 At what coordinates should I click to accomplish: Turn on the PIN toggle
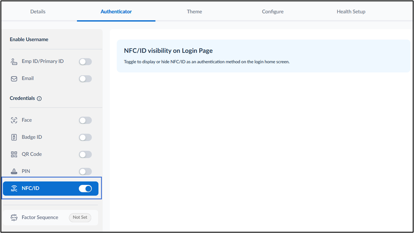coord(85,171)
